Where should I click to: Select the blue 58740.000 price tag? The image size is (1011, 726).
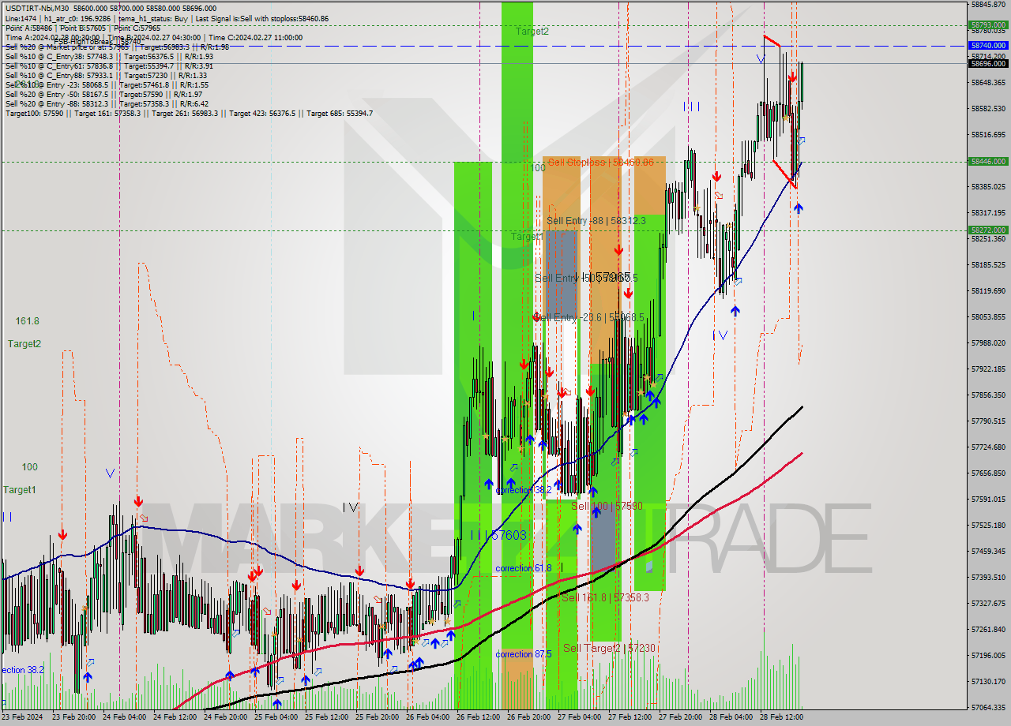point(988,46)
